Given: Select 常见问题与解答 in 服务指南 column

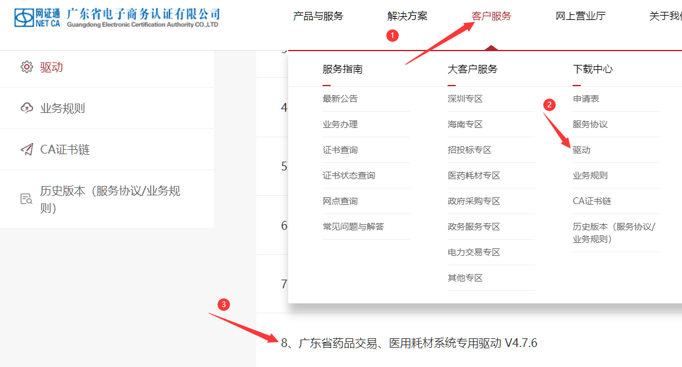Looking at the screenshot, I should [353, 227].
